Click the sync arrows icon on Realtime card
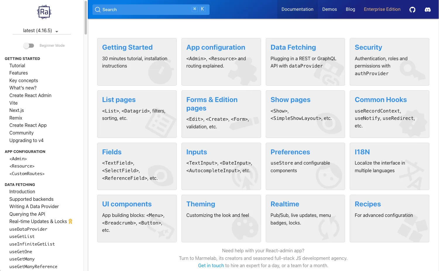 tap(329, 228)
